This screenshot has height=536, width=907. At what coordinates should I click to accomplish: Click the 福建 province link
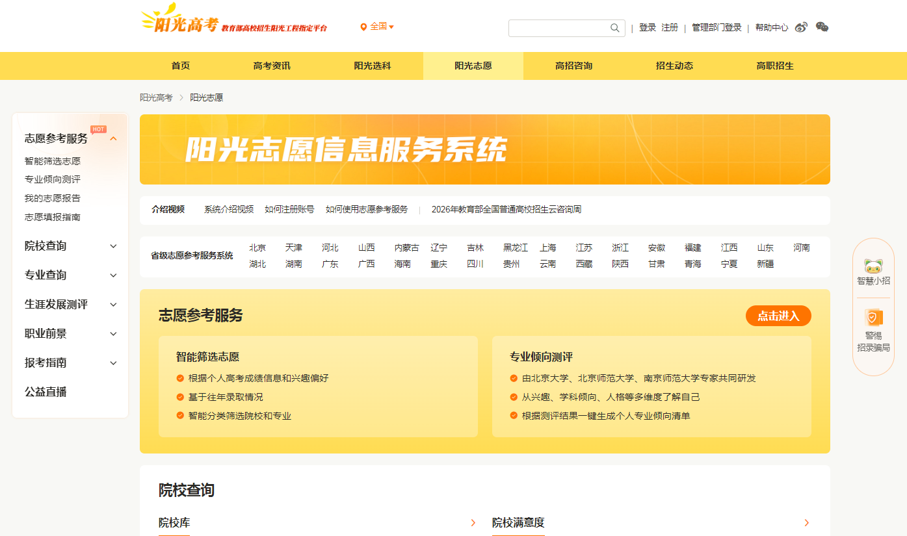pos(693,248)
